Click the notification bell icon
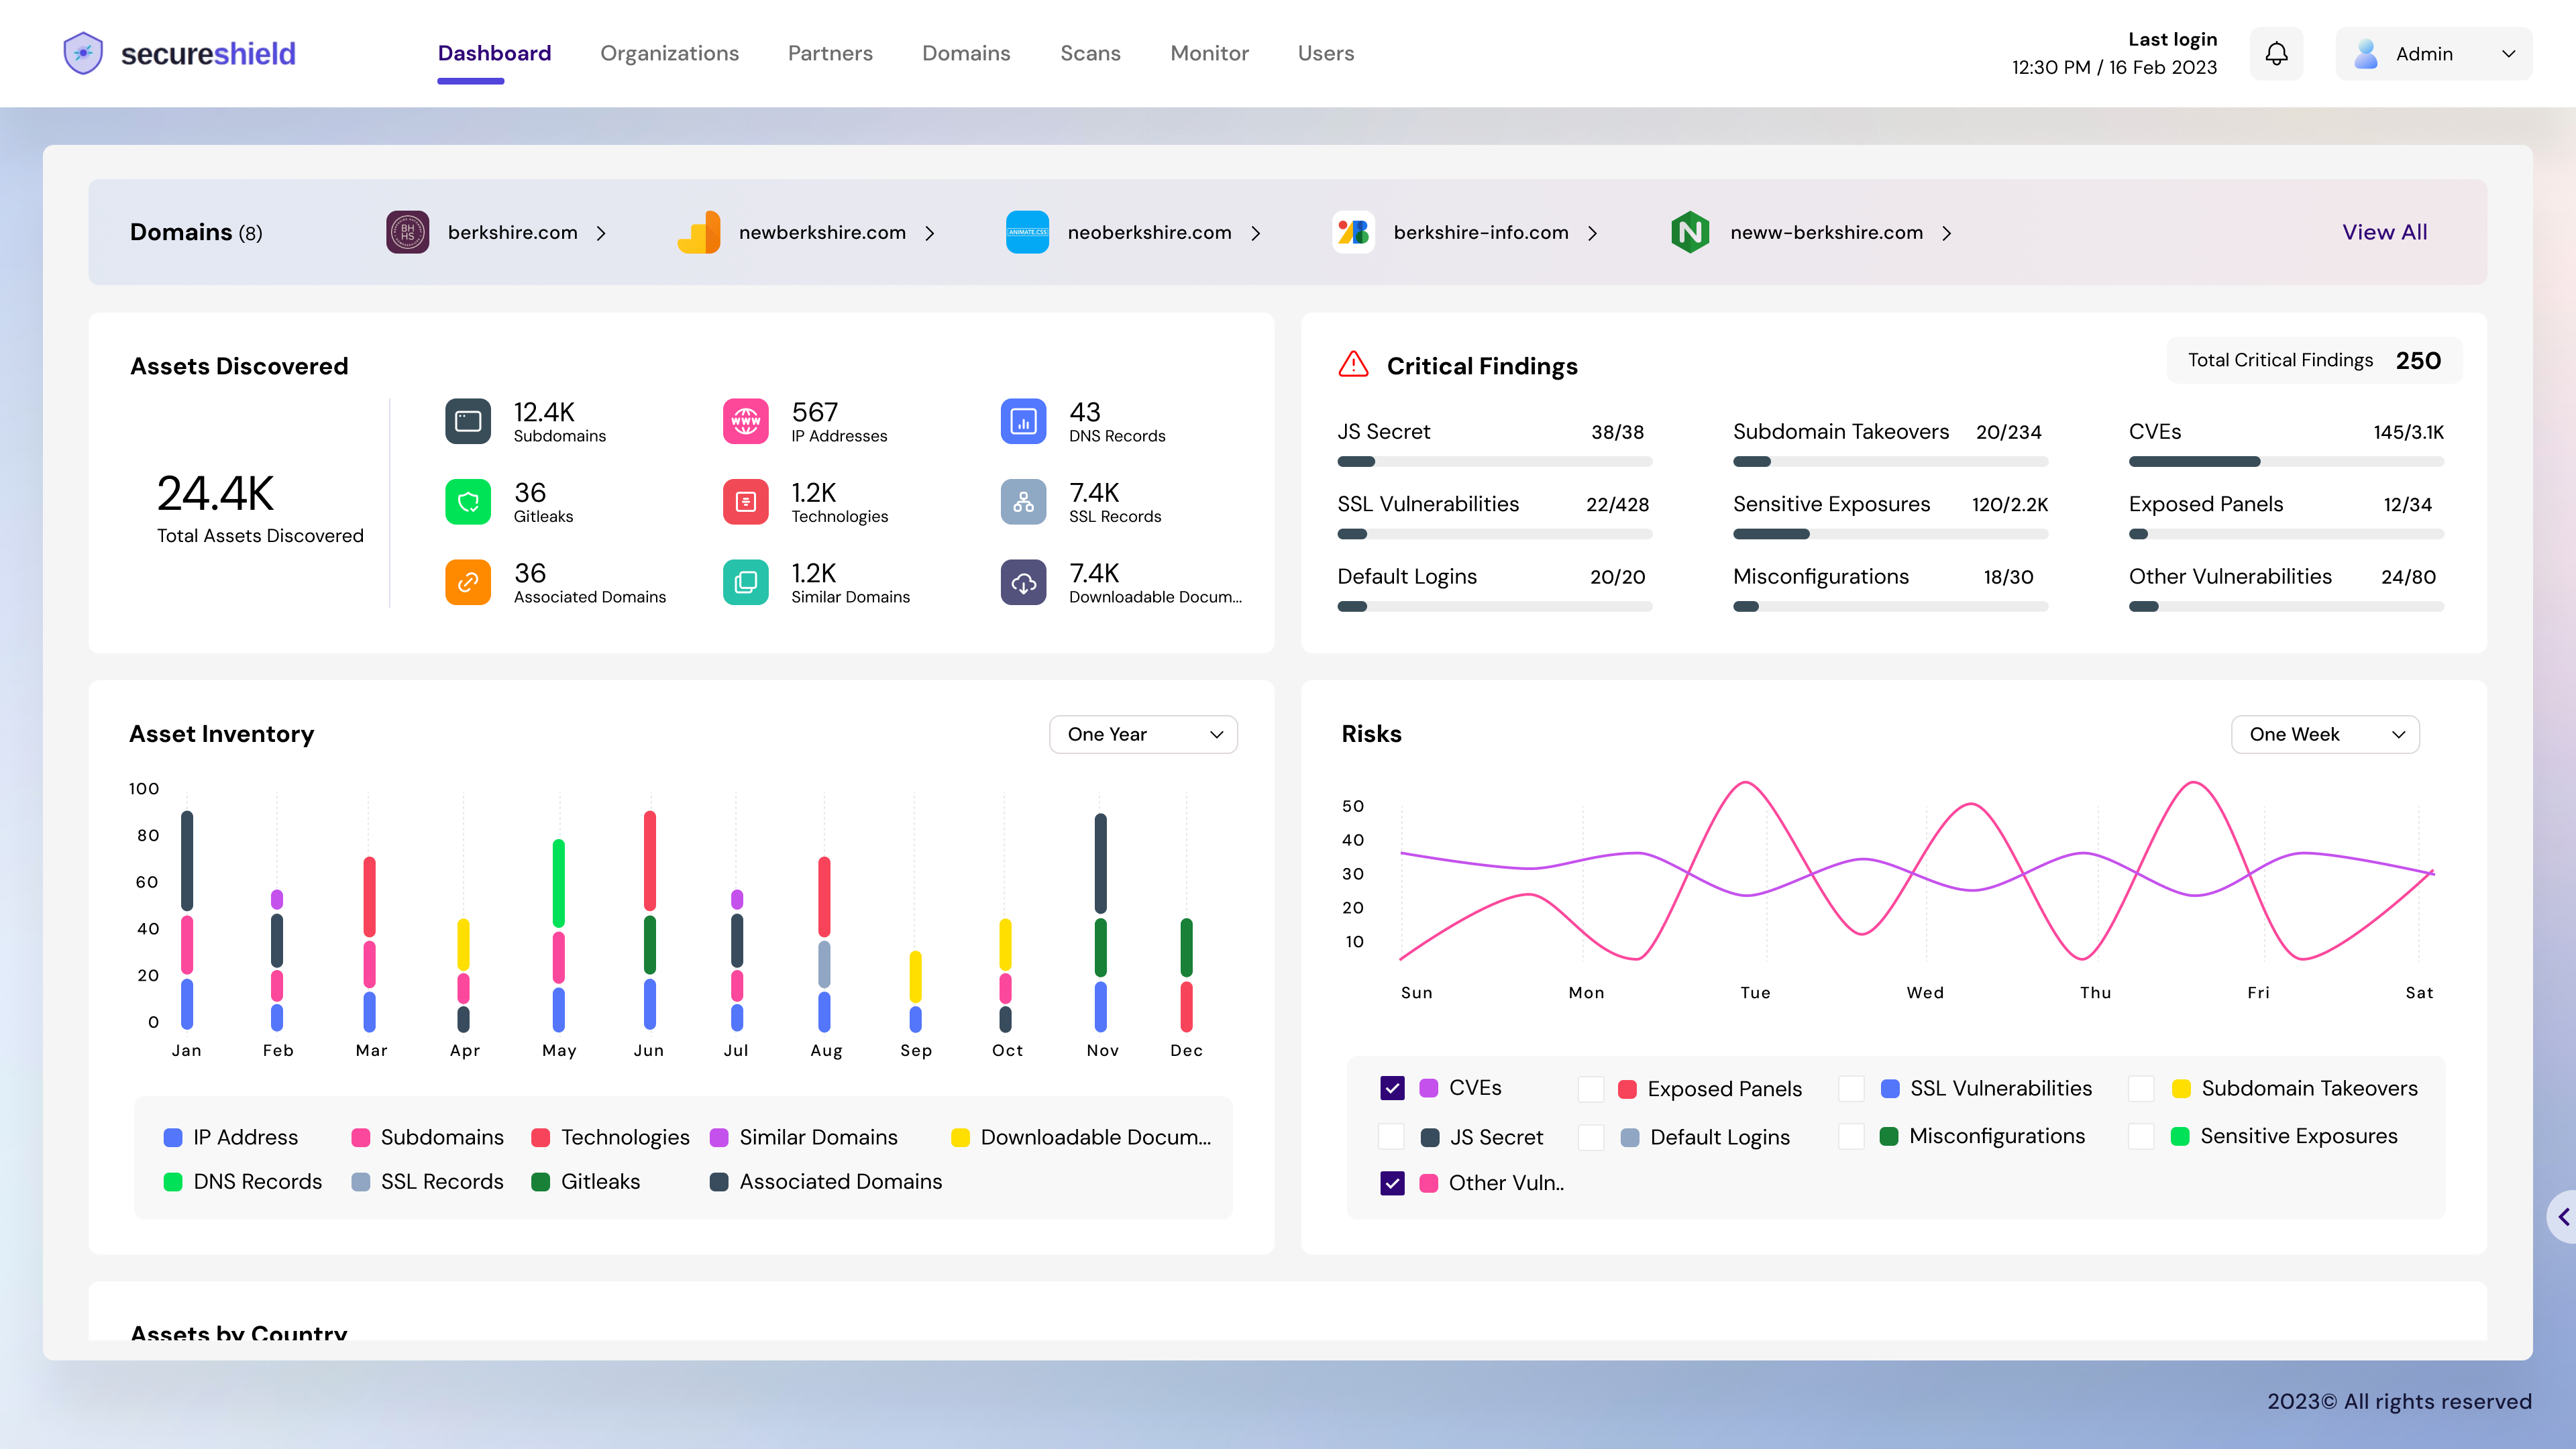Viewport: 2576px width, 1449px height. (x=2276, y=54)
